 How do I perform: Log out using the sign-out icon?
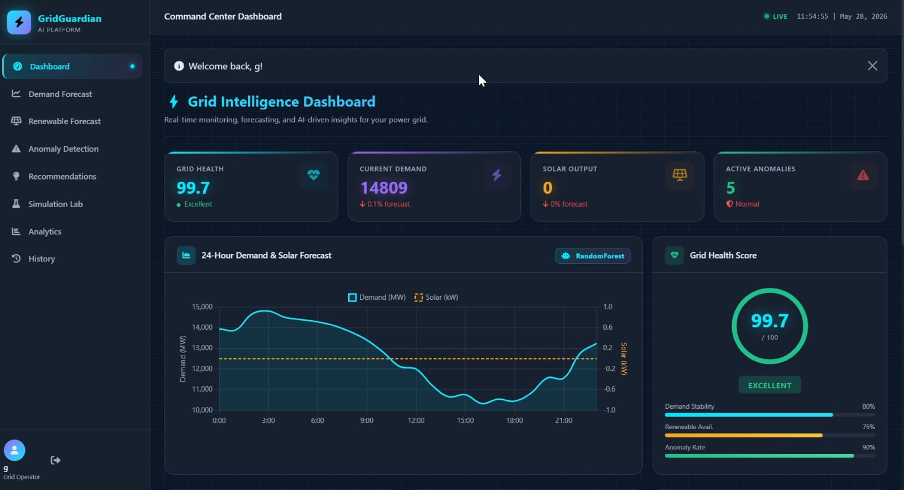55,460
